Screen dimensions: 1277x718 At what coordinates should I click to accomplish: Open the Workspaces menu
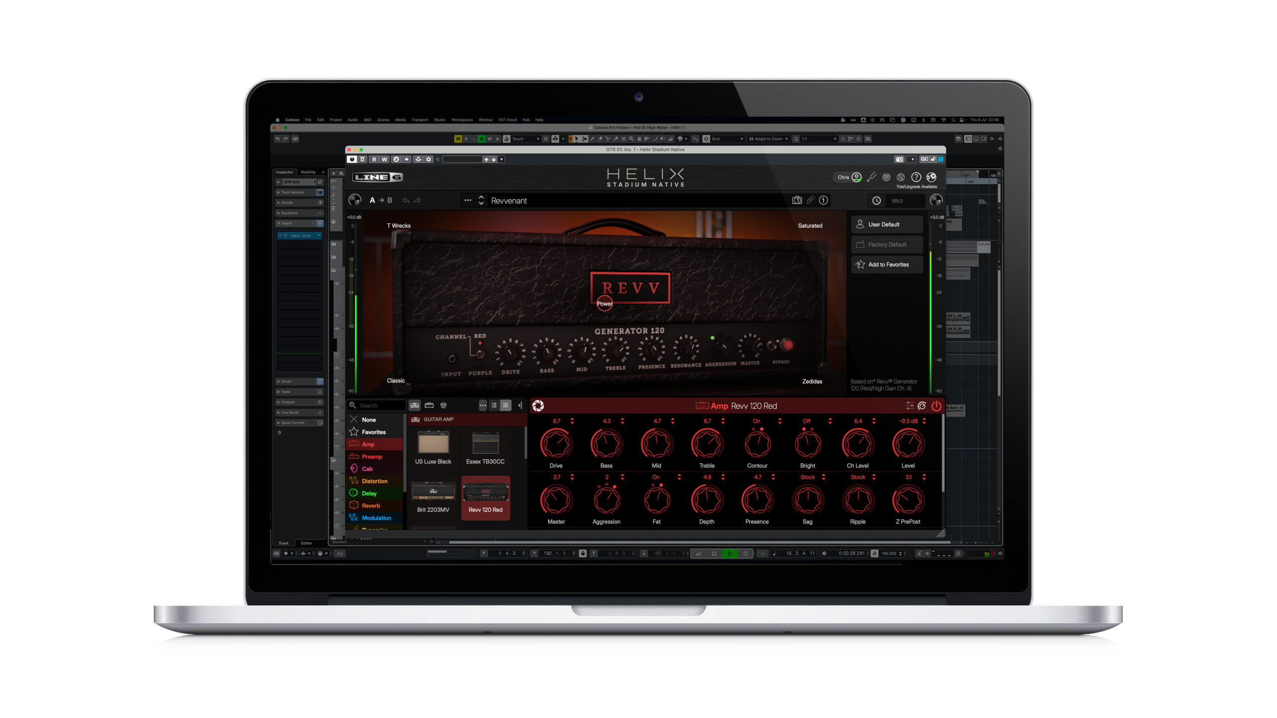click(x=462, y=120)
